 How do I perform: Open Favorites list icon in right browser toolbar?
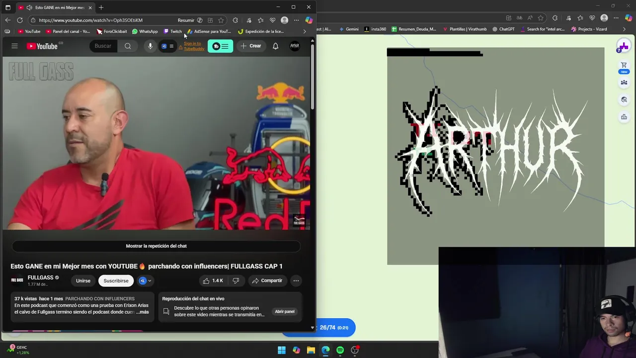[580, 18]
